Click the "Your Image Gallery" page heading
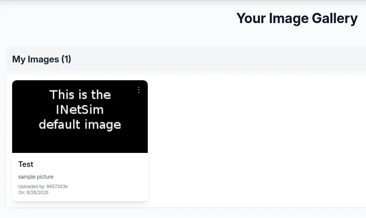This screenshot has width=366, height=218. [297, 19]
